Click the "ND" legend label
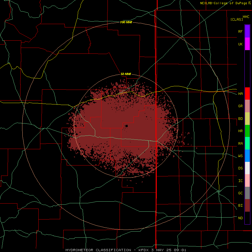The image size is (252, 252). 240,218
